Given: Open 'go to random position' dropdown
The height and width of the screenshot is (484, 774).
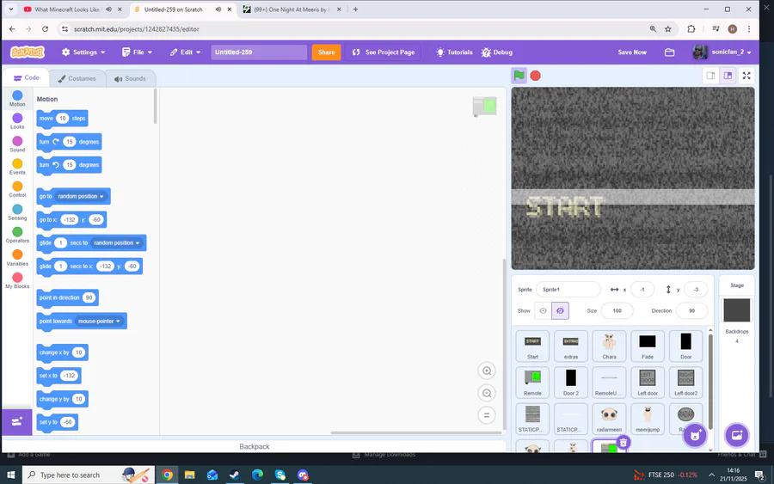Looking at the screenshot, I should pos(81,196).
